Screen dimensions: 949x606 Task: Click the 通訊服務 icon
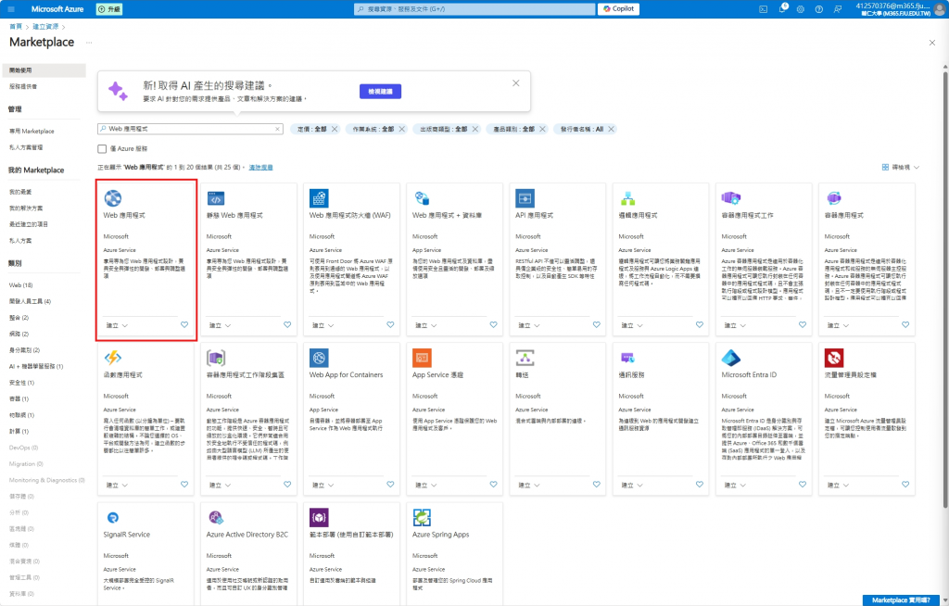coord(627,358)
